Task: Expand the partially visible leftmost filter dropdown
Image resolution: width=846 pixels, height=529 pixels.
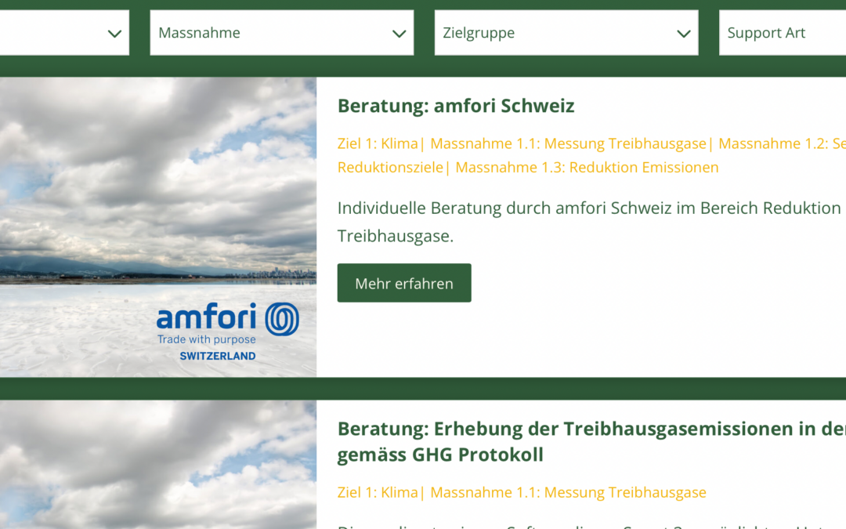Action: point(64,32)
